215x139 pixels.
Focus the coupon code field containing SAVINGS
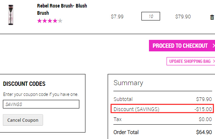pos(41,104)
